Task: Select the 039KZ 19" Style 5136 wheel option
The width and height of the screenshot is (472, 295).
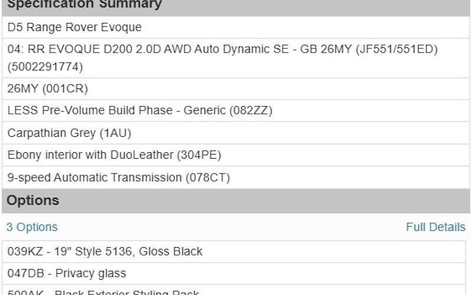Action: [x=105, y=251]
